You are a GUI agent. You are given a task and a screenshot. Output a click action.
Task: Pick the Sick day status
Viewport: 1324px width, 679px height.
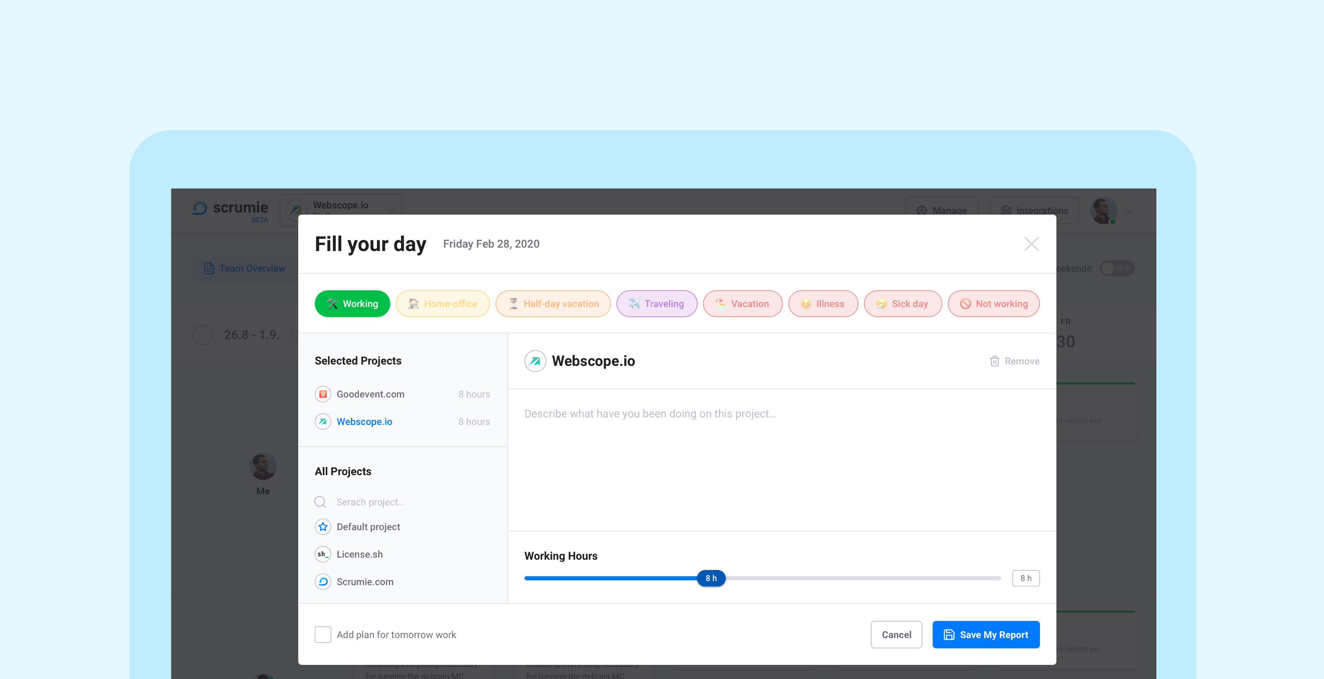902,304
